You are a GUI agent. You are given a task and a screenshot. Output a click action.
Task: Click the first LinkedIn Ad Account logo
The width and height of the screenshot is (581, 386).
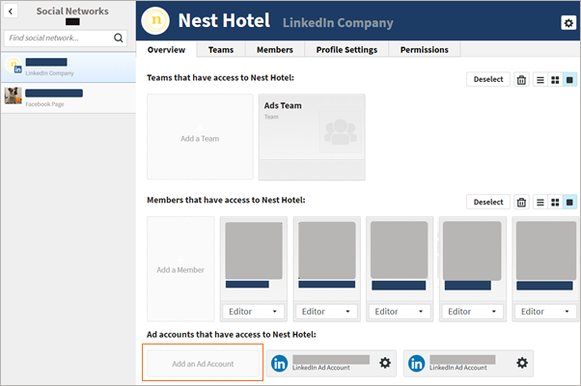[279, 364]
